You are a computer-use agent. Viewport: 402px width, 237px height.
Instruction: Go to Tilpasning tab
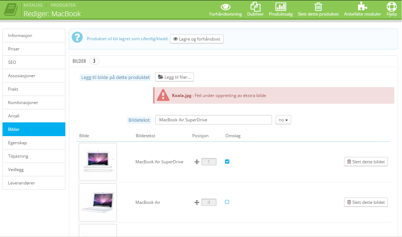[34, 156]
